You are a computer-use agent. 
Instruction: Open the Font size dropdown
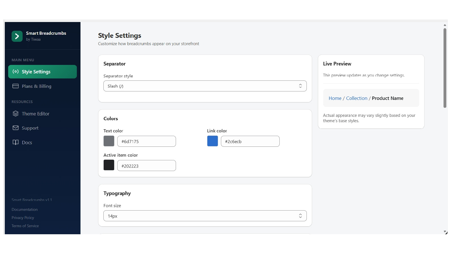205,216
